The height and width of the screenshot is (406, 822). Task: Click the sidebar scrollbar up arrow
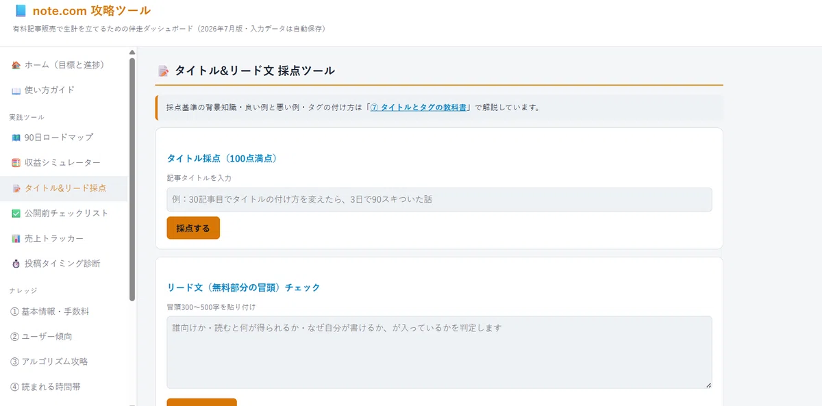132,52
